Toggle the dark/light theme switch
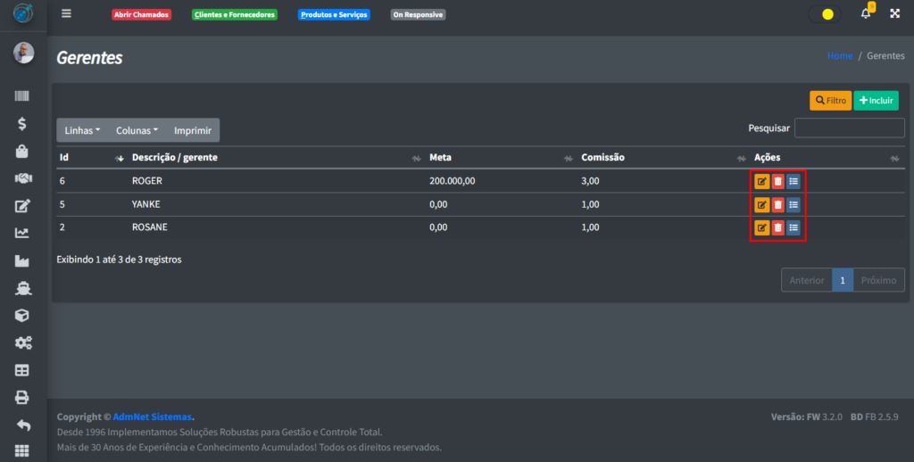 click(x=824, y=14)
